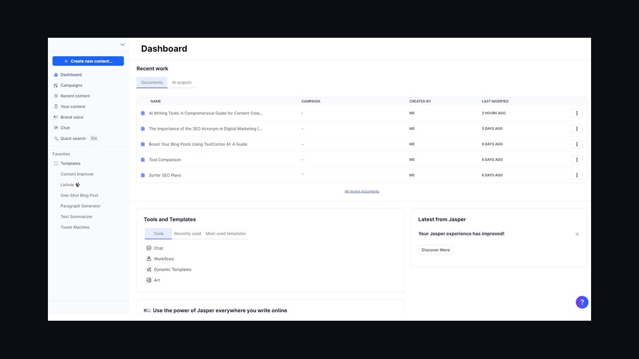Viewport: 639px width, 359px height.
Task: Switch to the AI outputs tab
Action: (x=182, y=82)
